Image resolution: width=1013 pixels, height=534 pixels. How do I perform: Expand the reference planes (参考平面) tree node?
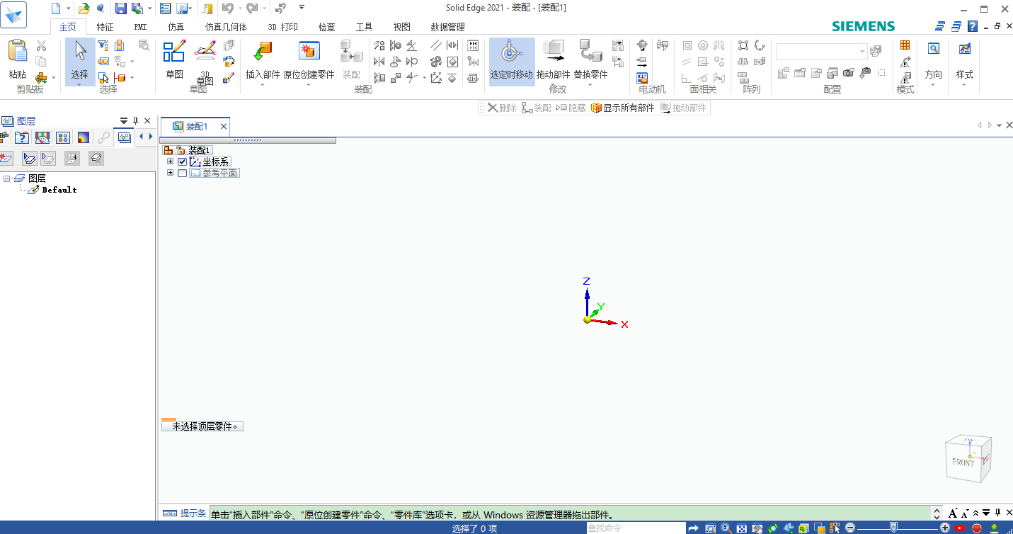coord(170,174)
